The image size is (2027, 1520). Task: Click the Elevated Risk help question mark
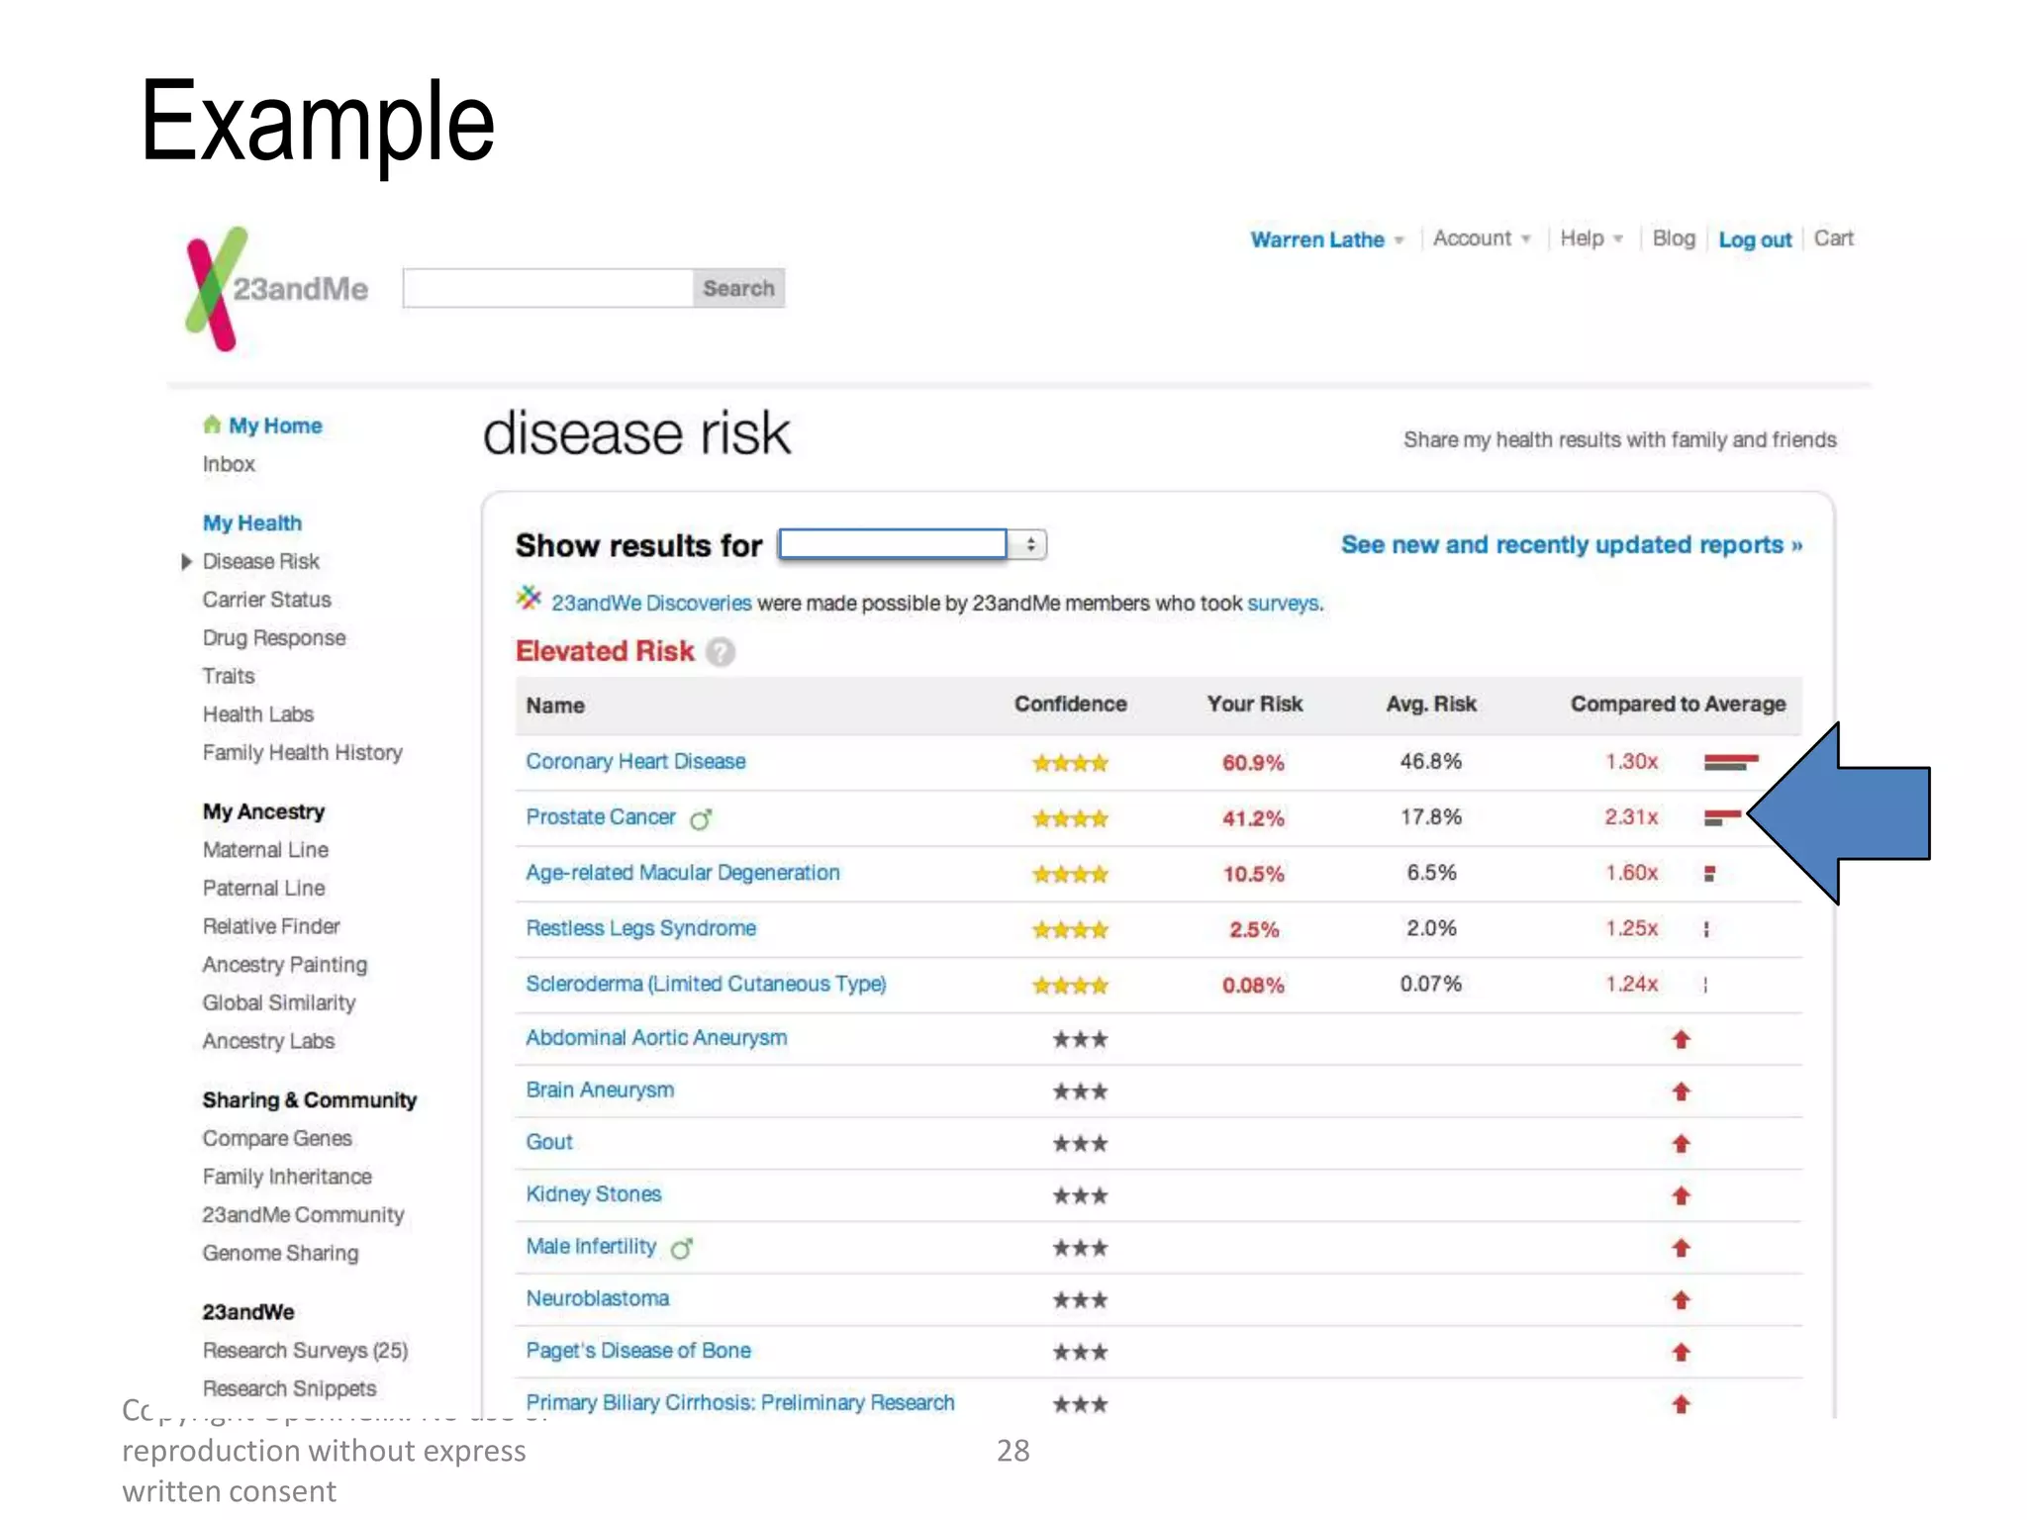[x=721, y=652]
